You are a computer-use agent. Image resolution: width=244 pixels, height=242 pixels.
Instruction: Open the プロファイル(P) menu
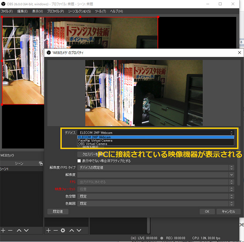tap(55, 11)
